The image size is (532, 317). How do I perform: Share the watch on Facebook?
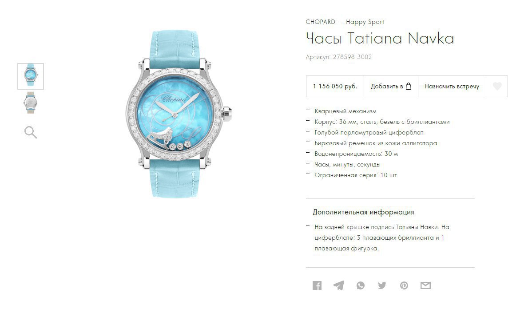317,285
